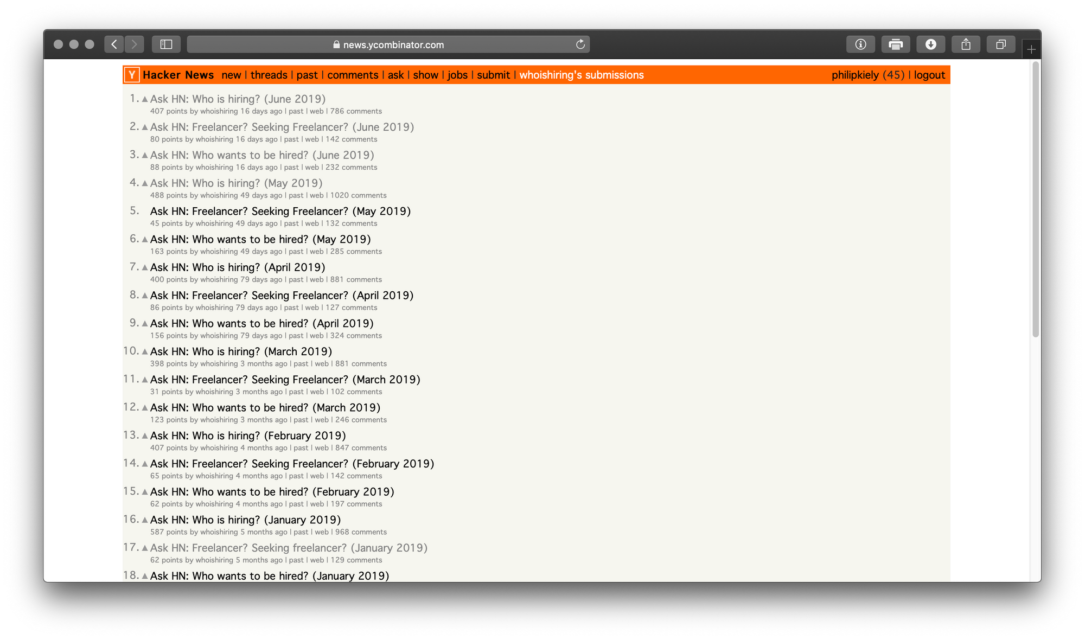The width and height of the screenshot is (1085, 640).
Task: Upvote Who is hiring June 2019
Action: [x=145, y=99]
